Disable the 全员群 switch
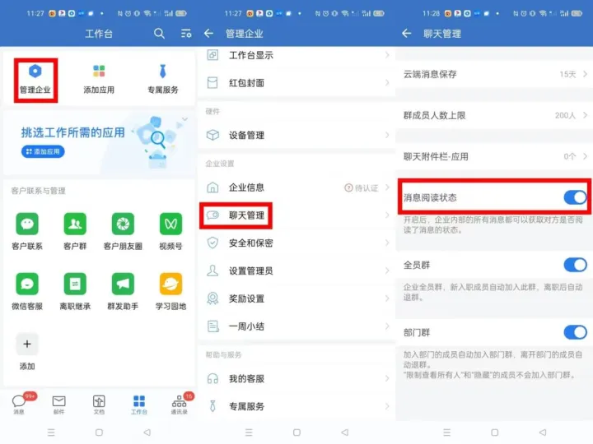Viewport: 593px width, 444px height. pyautogui.click(x=574, y=265)
